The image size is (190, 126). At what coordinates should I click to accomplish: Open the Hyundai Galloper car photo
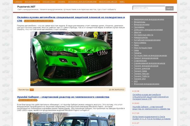point(71,119)
